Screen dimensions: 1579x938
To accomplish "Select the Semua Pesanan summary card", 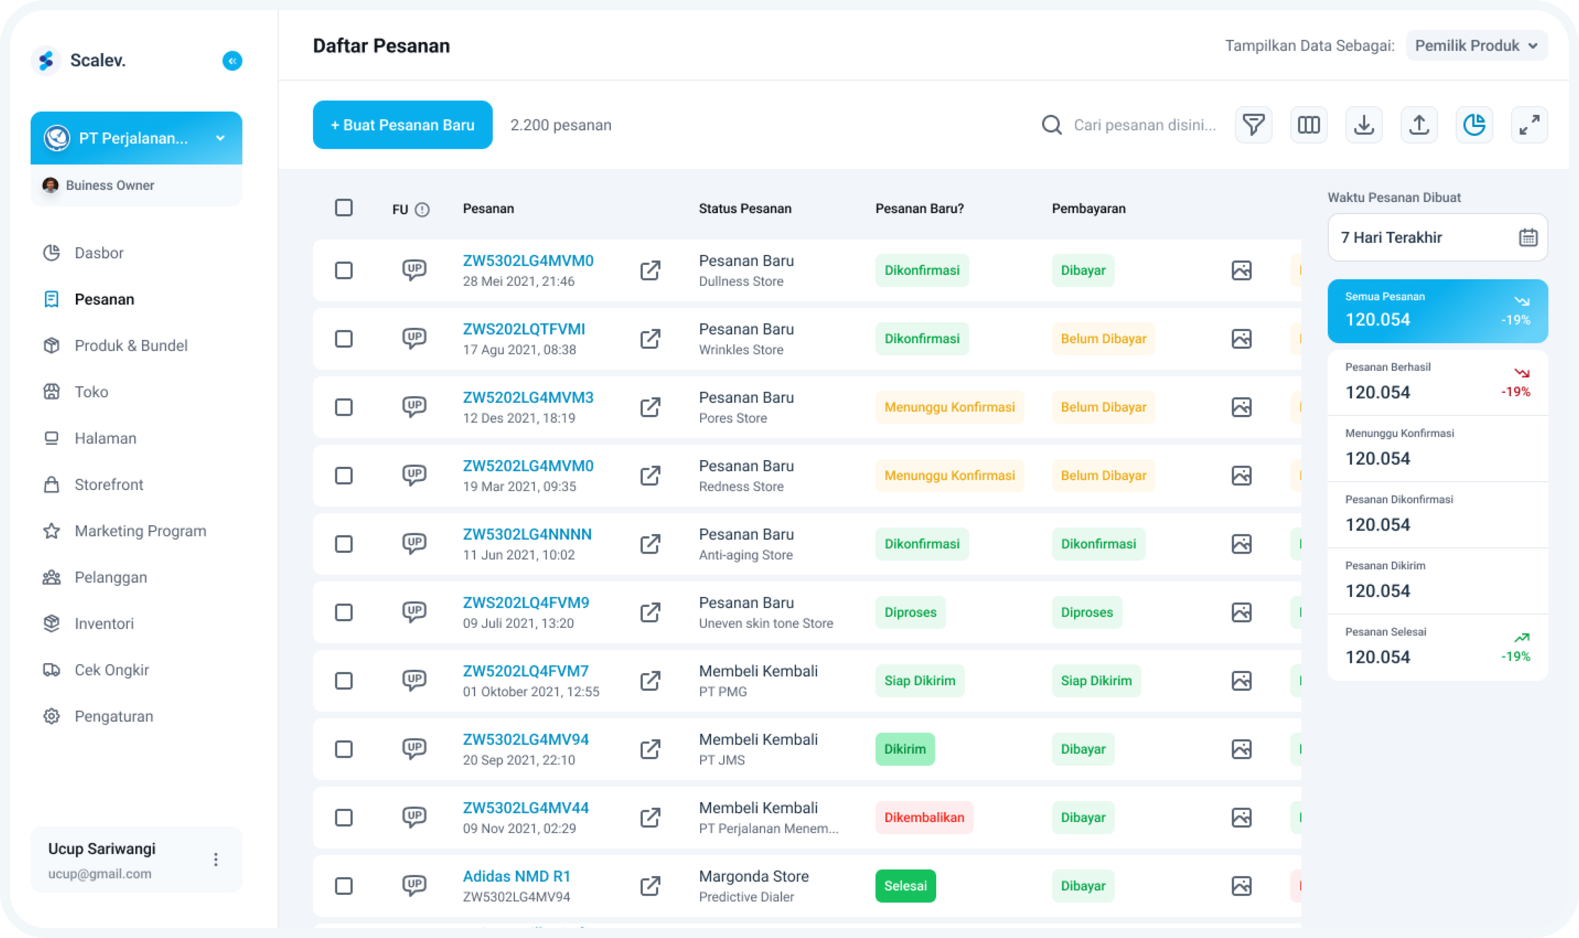I will coord(1437,311).
